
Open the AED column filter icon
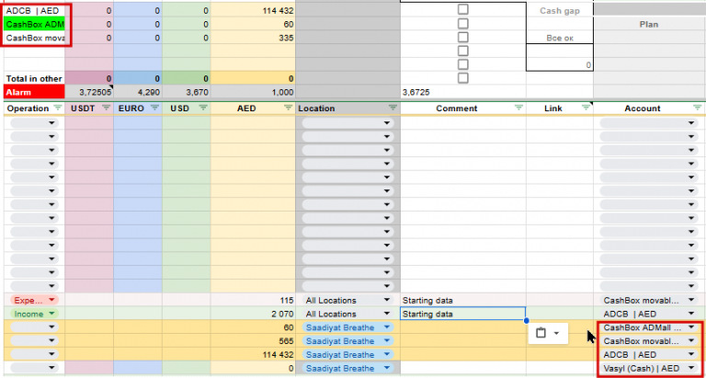pyautogui.click(x=288, y=109)
